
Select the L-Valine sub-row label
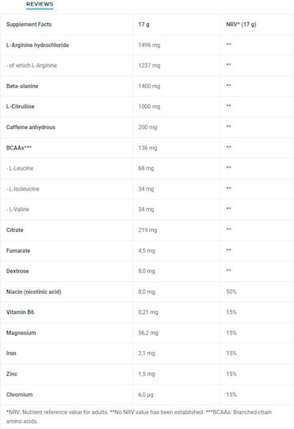17,209
